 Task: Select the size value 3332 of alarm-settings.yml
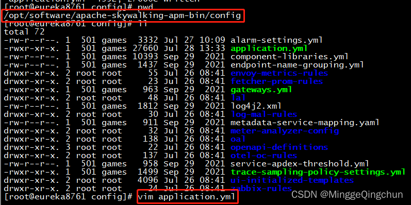(x=148, y=40)
